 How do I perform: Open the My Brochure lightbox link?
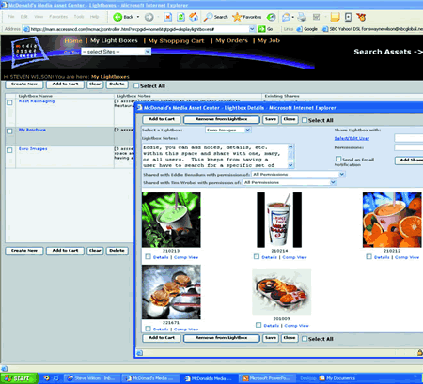32,130
